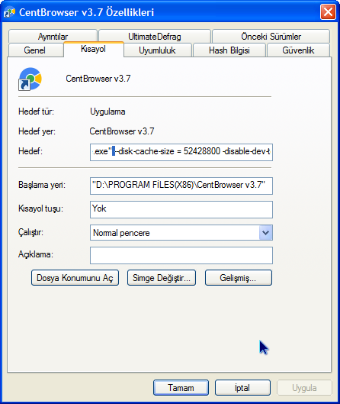
Task: Open the Ayrıntılar tab
Action: pos(53,36)
